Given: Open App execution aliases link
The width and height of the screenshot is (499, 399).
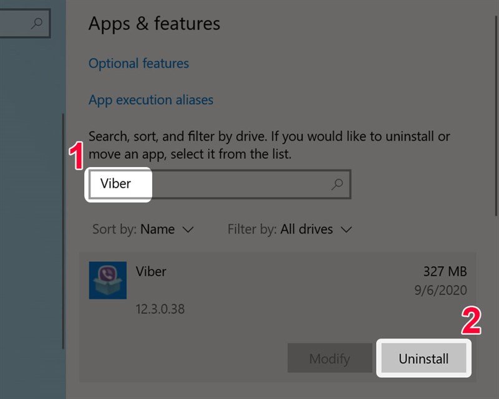Looking at the screenshot, I should (151, 100).
